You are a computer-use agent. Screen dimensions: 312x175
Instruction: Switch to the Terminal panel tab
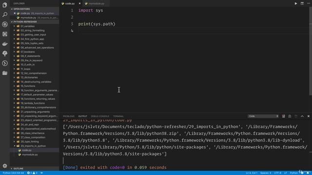point(118,116)
